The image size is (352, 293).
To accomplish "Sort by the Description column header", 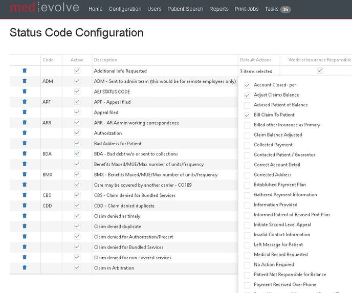I will point(105,60).
